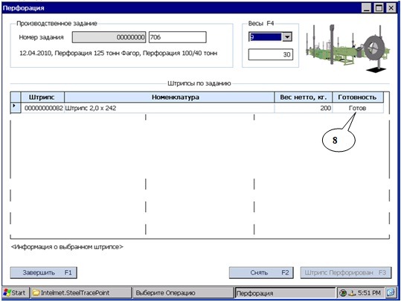Click the desktop icon at taskbar's far right
The height and width of the screenshot is (302, 401).
click(391, 292)
